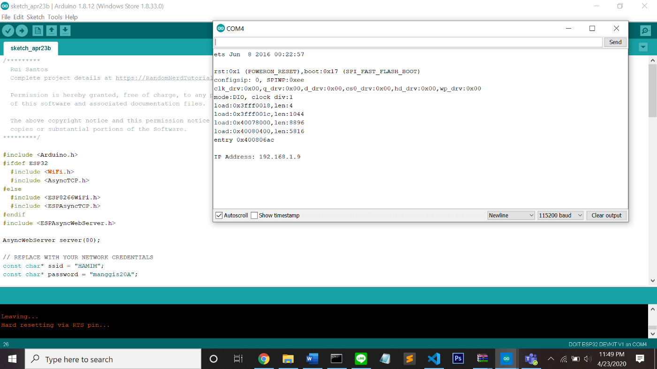The width and height of the screenshot is (657, 369).
Task: Create a new sketch via toolbar icon
Action: coord(38,30)
